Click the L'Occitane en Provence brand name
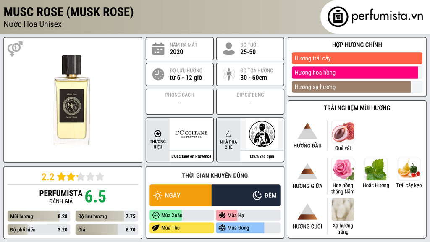The image size is (430, 242). (191, 156)
